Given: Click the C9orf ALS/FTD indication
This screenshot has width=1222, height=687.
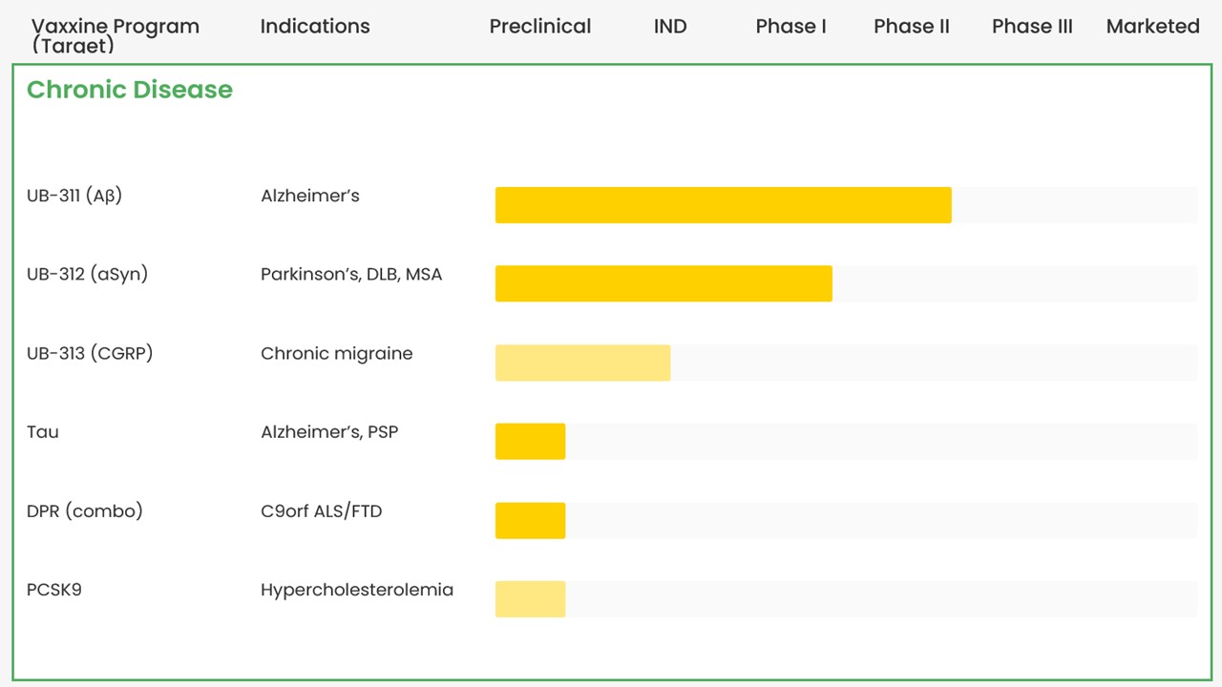Looking at the screenshot, I should [321, 511].
